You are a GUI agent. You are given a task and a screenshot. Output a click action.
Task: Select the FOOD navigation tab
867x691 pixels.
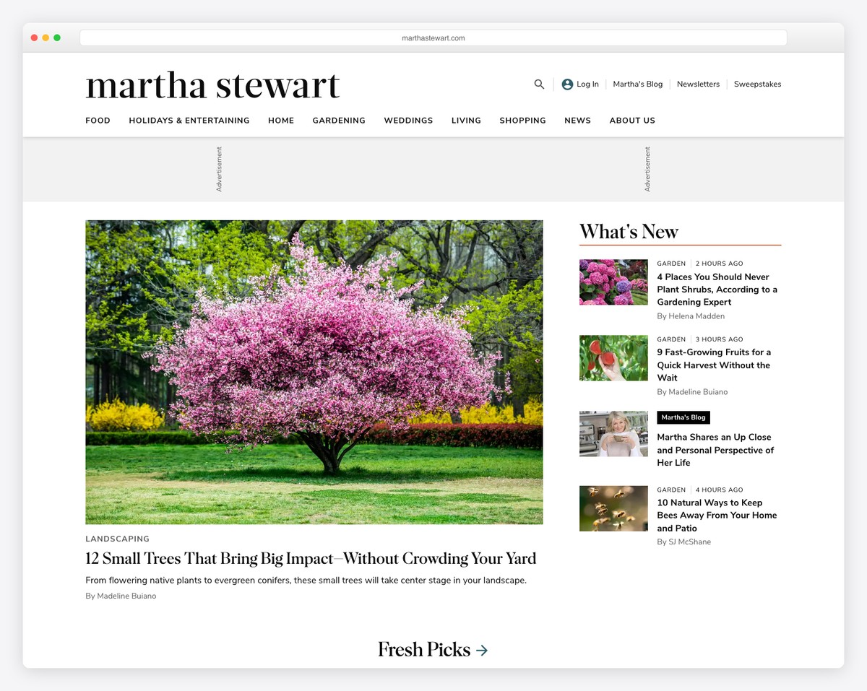[98, 121]
